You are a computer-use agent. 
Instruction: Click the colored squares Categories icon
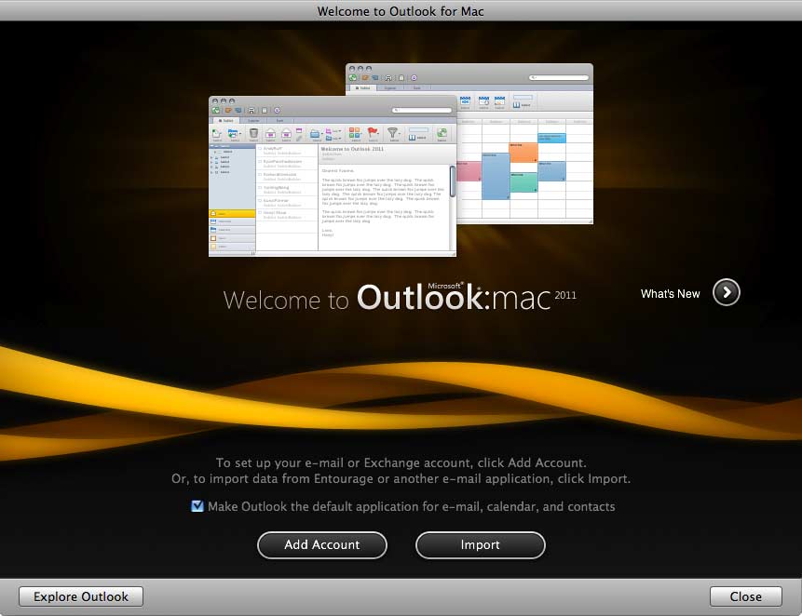click(x=356, y=134)
